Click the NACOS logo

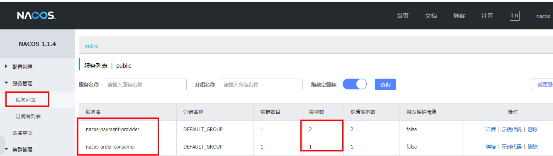click(x=36, y=16)
